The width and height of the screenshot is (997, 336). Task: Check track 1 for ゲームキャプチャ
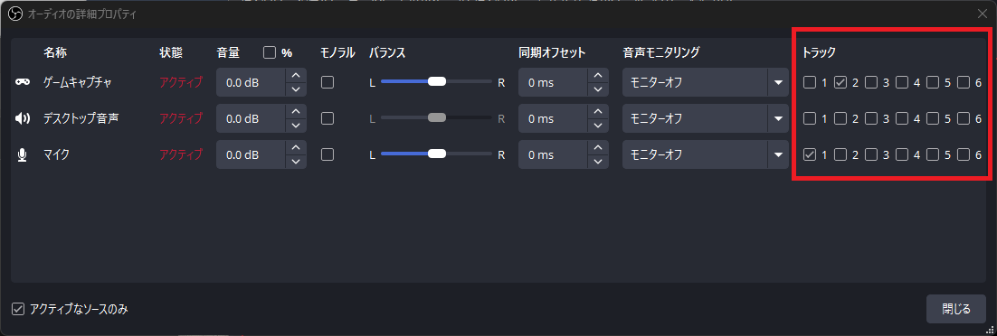810,82
